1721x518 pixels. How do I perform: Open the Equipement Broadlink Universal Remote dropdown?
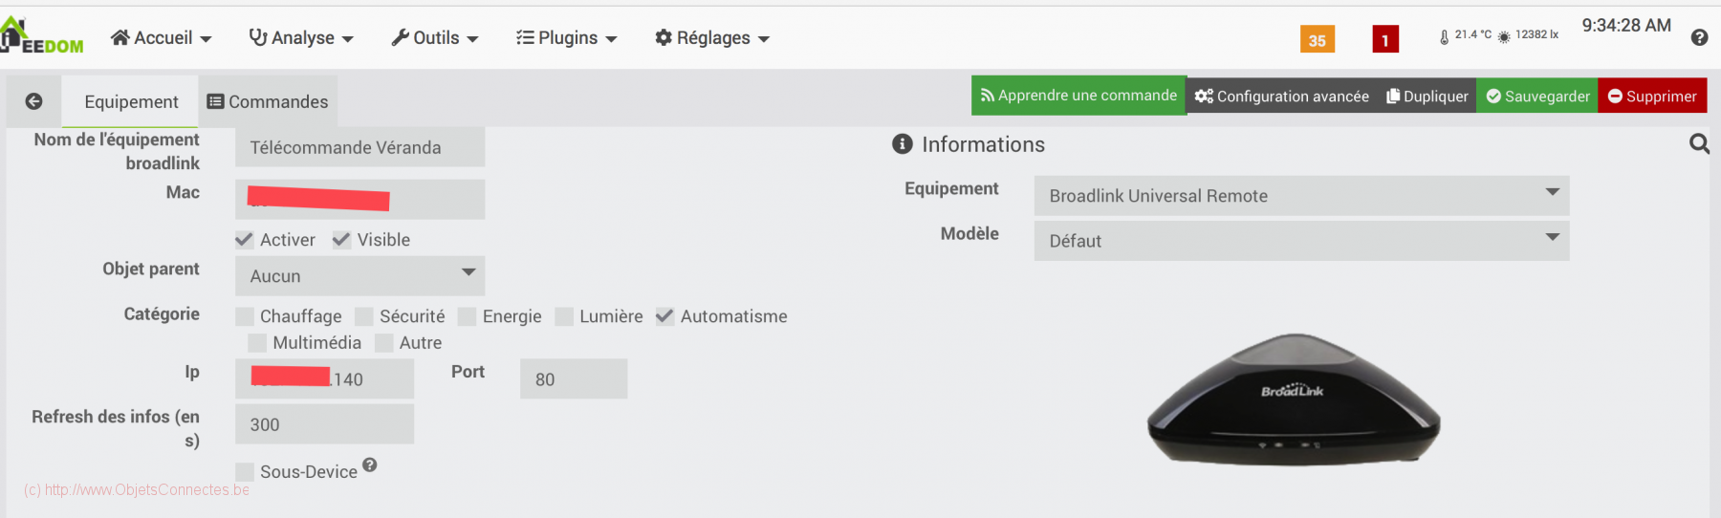(x=1301, y=196)
